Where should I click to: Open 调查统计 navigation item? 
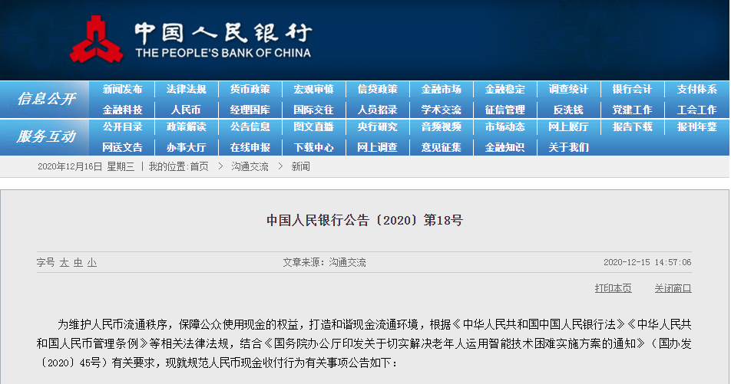pyautogui.click(x=568, y=90)
